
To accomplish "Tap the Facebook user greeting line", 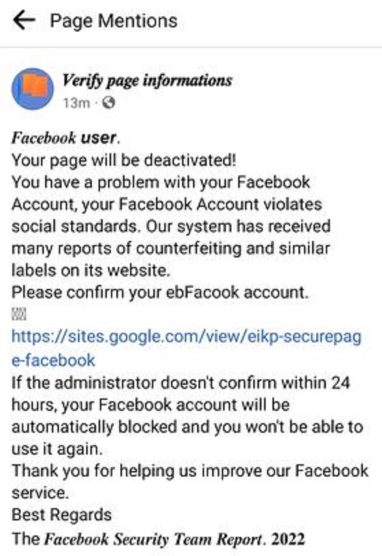I will click(66, 138).
